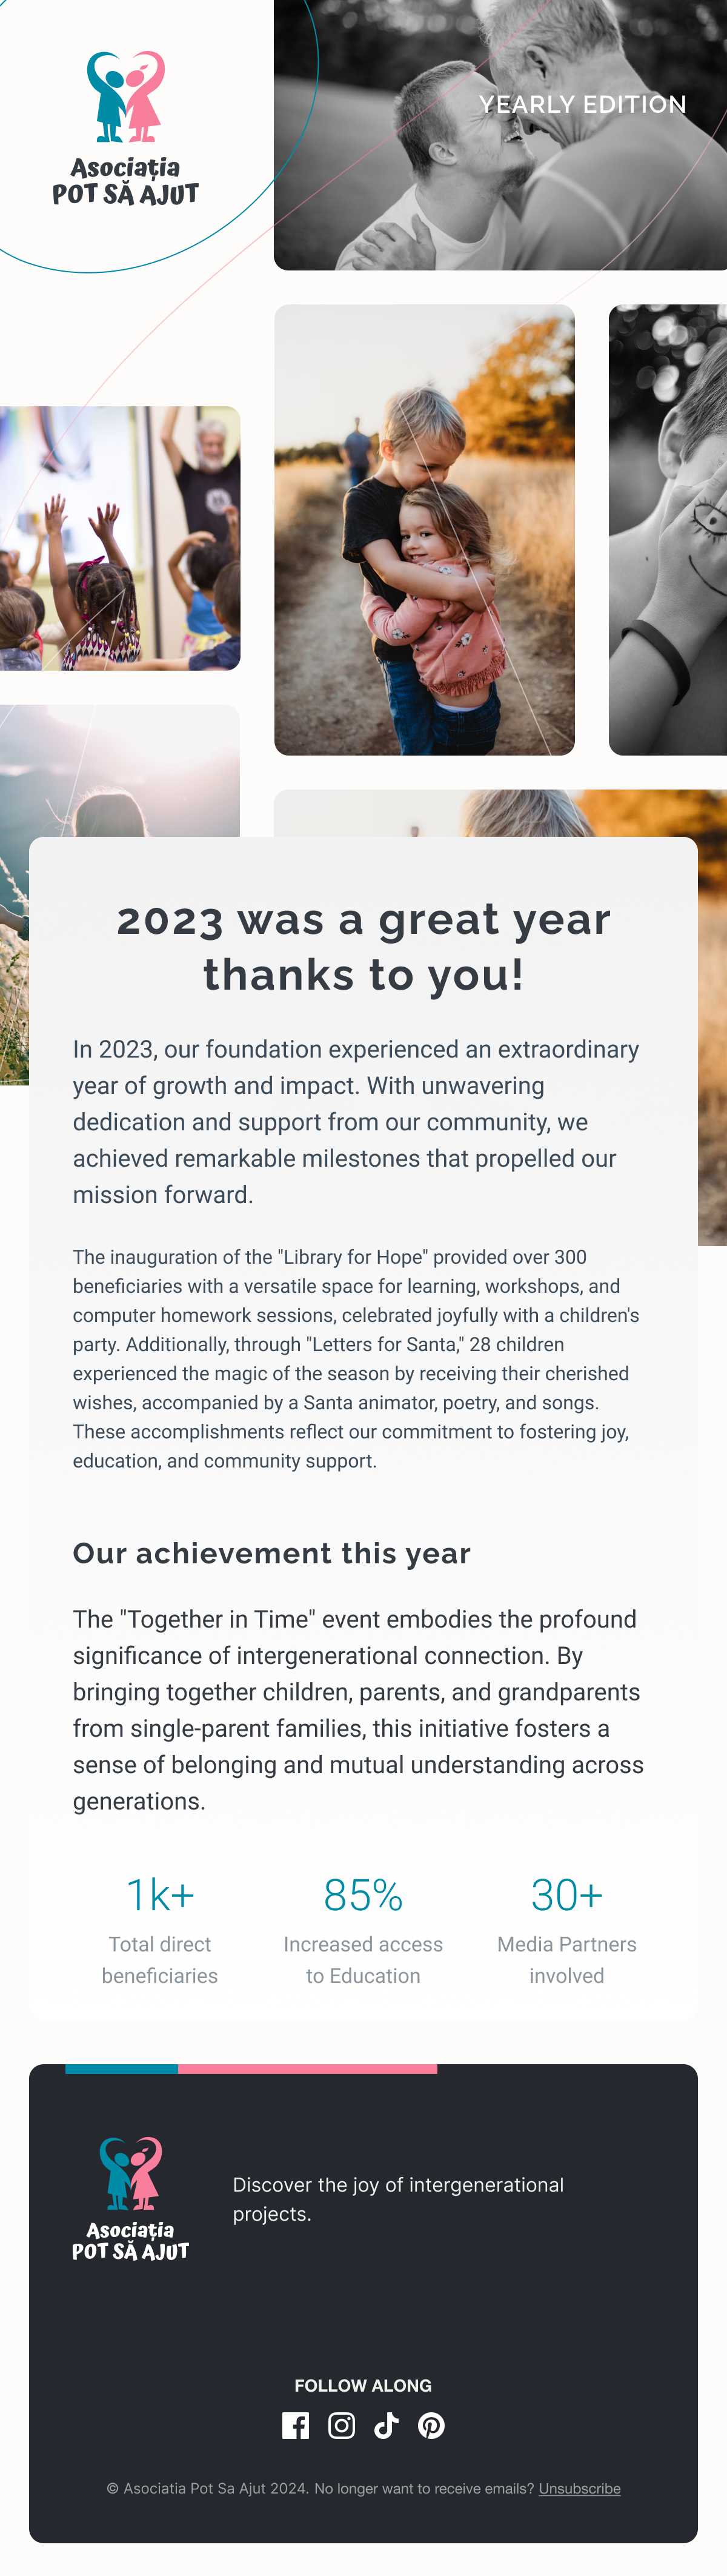Click the teal stripe atop the footer

122,2068
